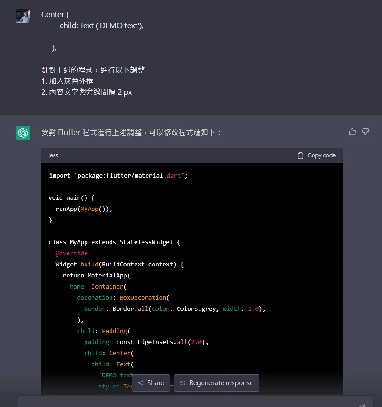Image resolution: width=382 pixels, height=407 pixels.
Task: Click the response sentence starting '要對 Flutter 程式'
Action: tap(131, 132)
